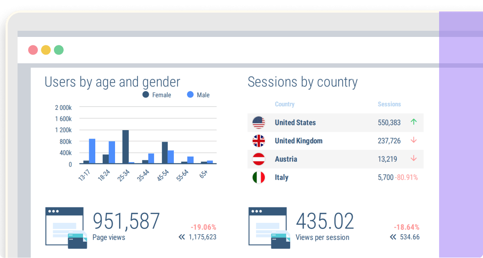Click the United States flag icon
483x258 pixels.
click(259, 123)
